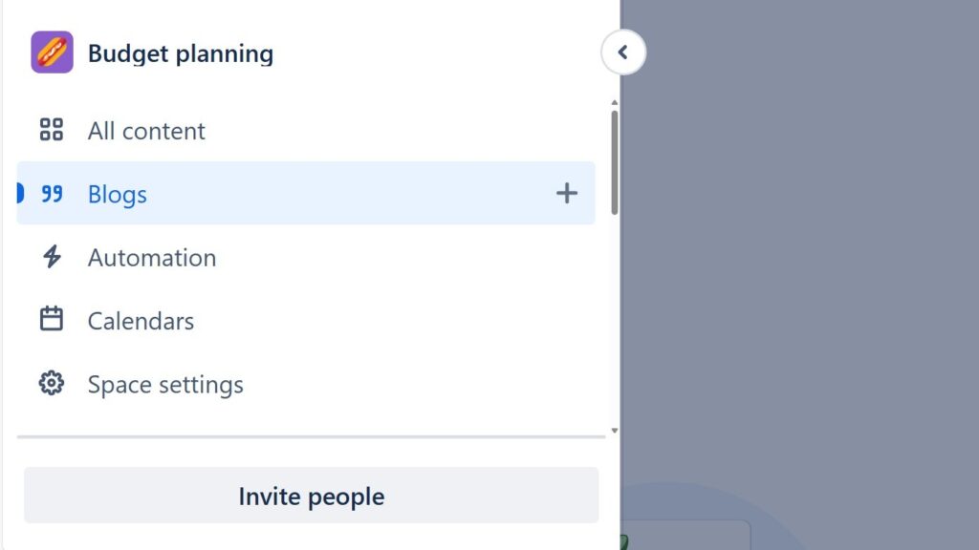Open the All content menu item
Viewport: 979px width, 550px height.
(146, 131)
